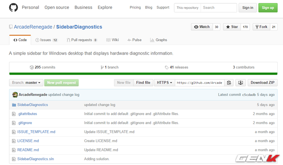Screen dimensions: 283x165
Task: Open the GitHub Octocat logo homepage
Action: coord(14,7)
